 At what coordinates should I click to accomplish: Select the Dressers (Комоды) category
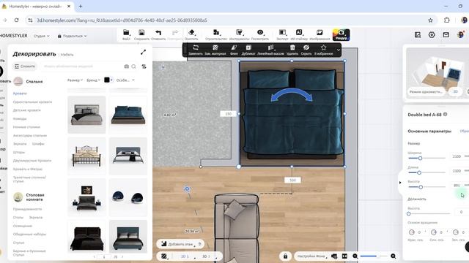tap(20, 118)
